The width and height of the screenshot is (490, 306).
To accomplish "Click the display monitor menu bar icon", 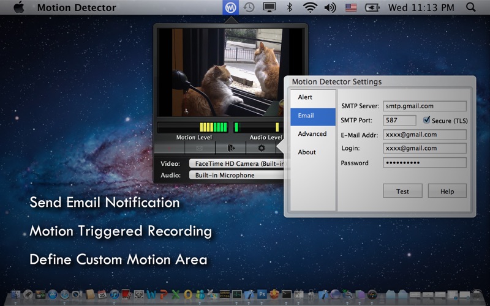I will tap(269, 7).
